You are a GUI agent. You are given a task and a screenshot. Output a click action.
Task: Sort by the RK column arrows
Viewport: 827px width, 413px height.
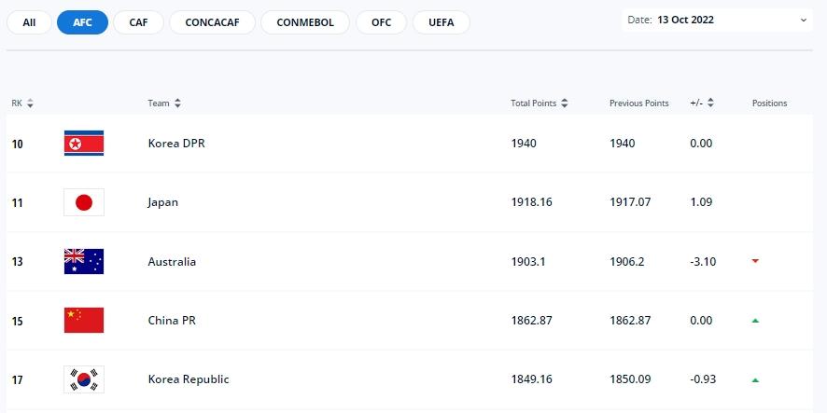click(x=30, y=103)
